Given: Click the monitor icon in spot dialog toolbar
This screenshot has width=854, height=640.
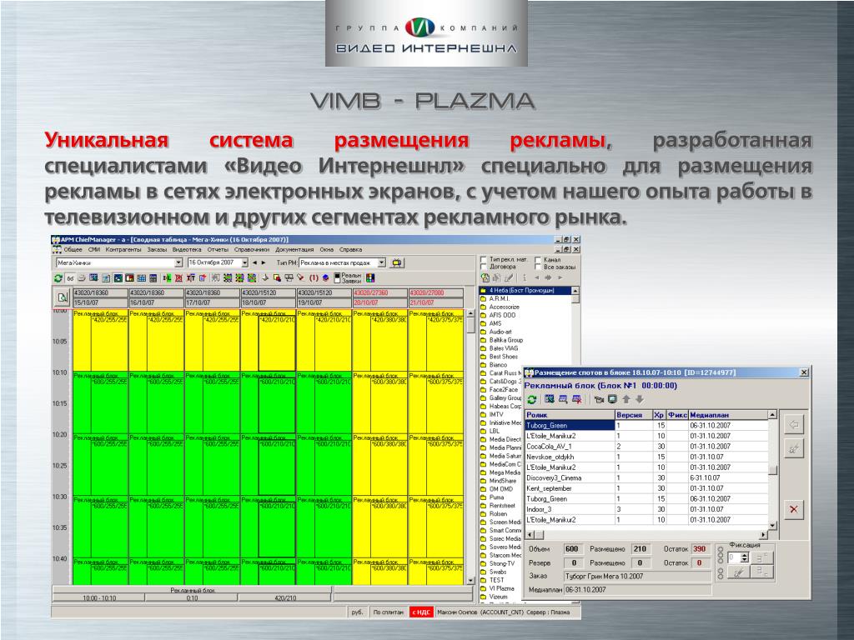Looking at the screenshot, I should click(x=612, y=399).
